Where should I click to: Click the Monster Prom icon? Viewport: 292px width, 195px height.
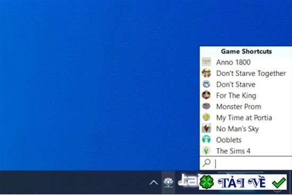[207, 107]
